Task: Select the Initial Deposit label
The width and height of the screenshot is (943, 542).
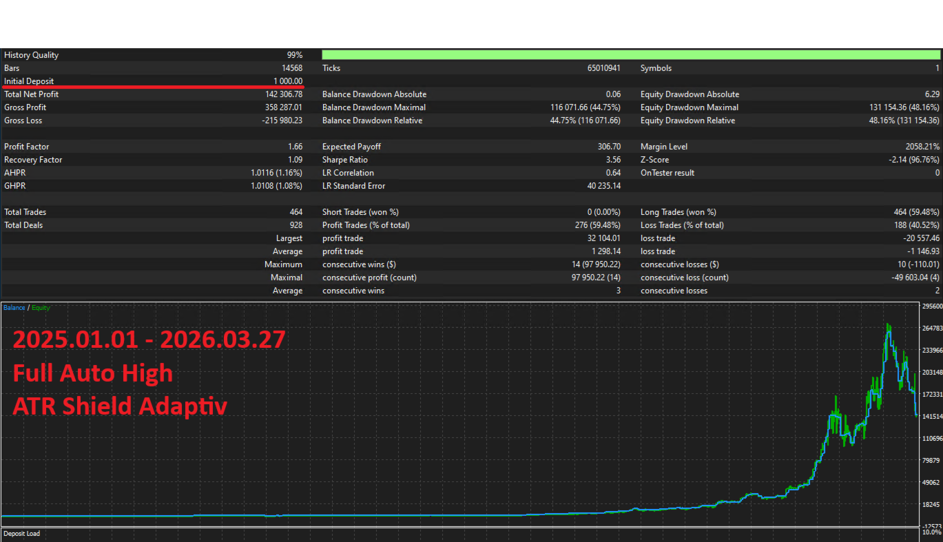Action: point(29,81)
